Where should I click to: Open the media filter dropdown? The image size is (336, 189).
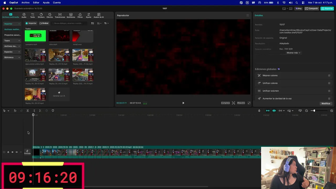tap(106, 23)
